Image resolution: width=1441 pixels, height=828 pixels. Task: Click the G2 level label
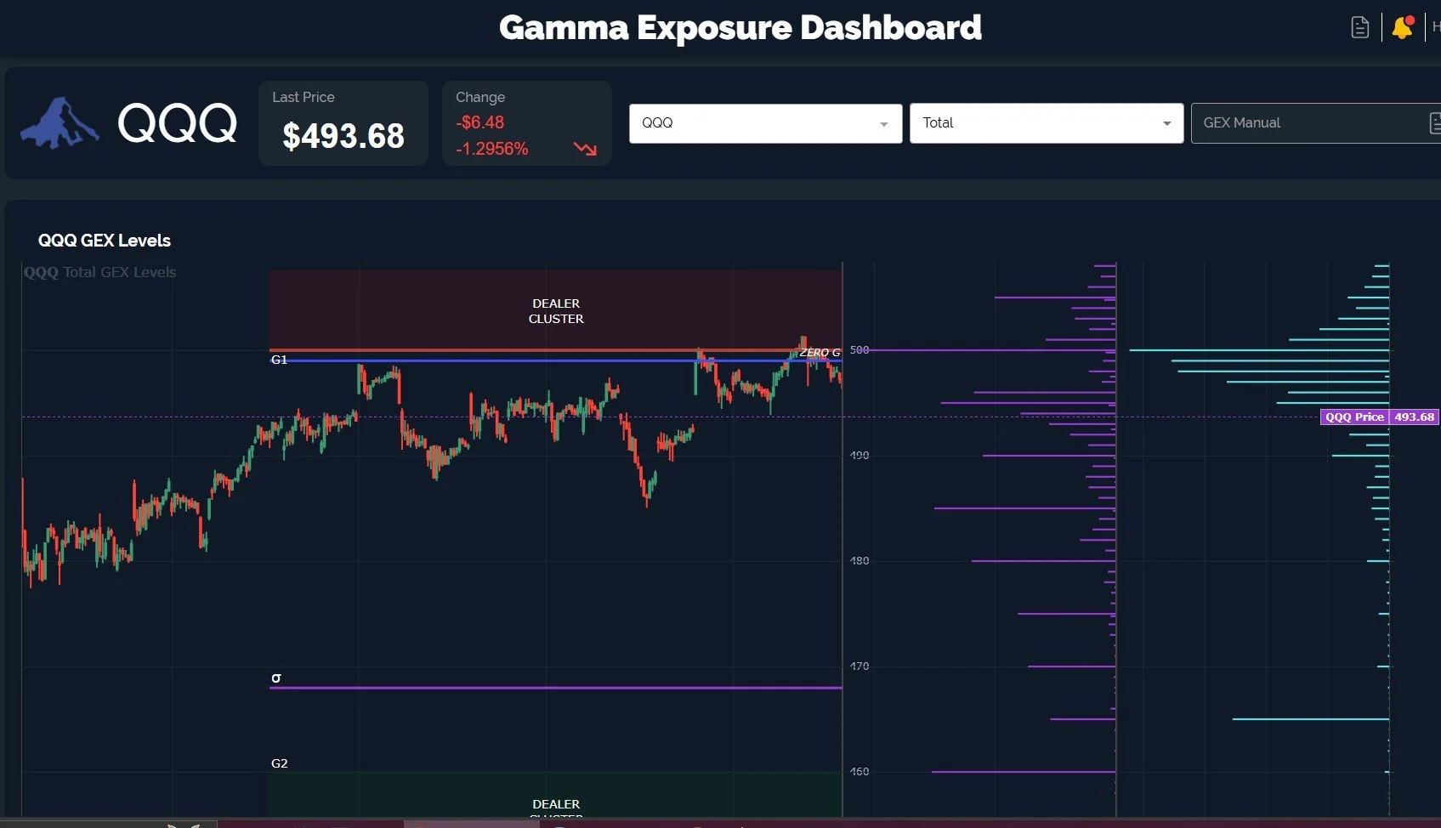(279, 763)
